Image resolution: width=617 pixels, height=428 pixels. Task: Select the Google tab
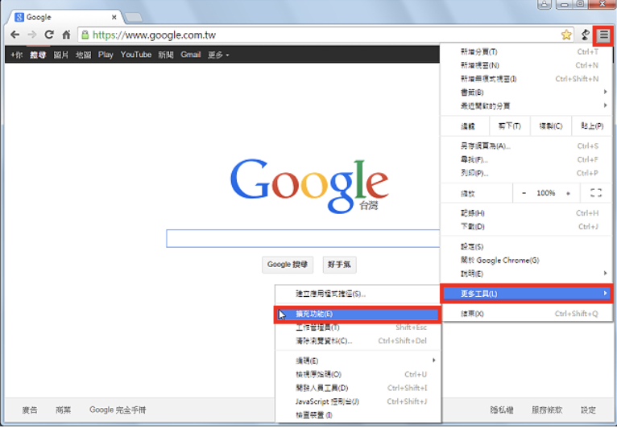point(66,17)
